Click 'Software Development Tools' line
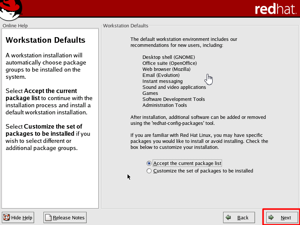Viewport: 300px width, 225px height. pos(174,99)
